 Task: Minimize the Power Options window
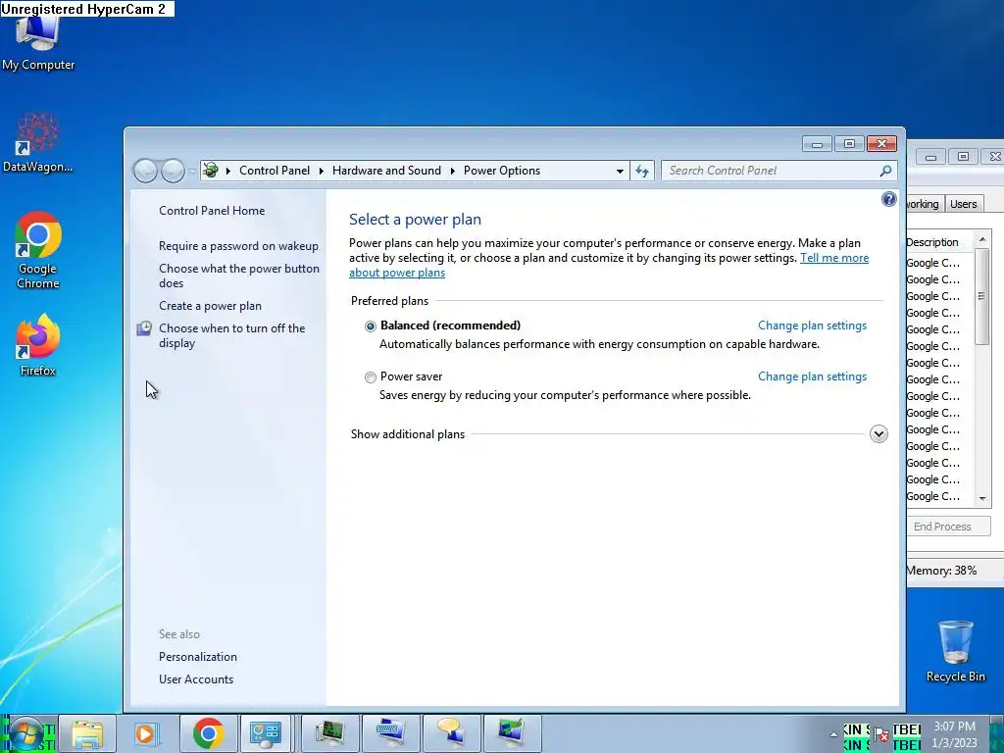[x=817, y=144]
